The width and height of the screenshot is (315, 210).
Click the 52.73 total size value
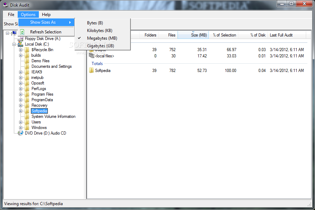coord(202,71)
